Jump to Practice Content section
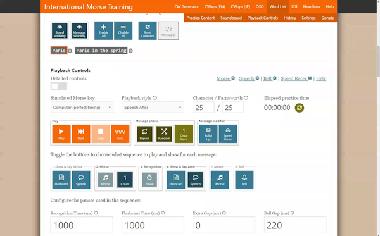This screenshot has height=236, width=380. [201, 18]
